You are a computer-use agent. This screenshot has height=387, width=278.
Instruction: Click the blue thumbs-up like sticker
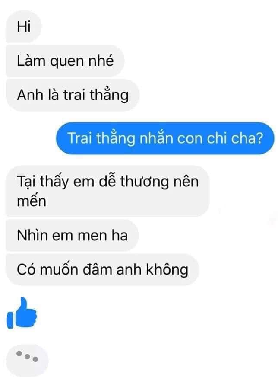pos(22,313)
